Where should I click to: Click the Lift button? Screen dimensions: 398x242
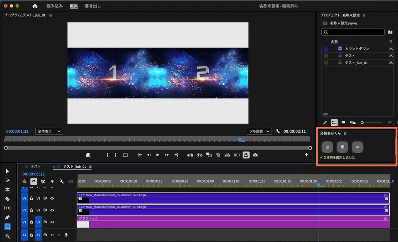(x=190, y=155)
